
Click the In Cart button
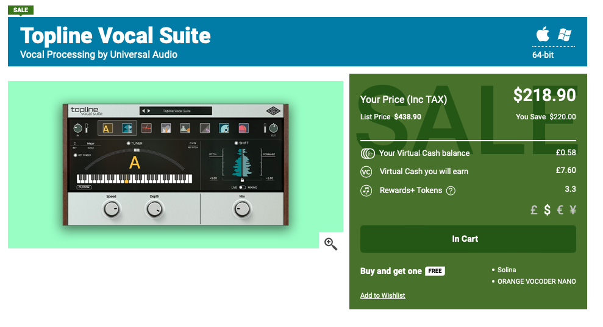point(468,239)
